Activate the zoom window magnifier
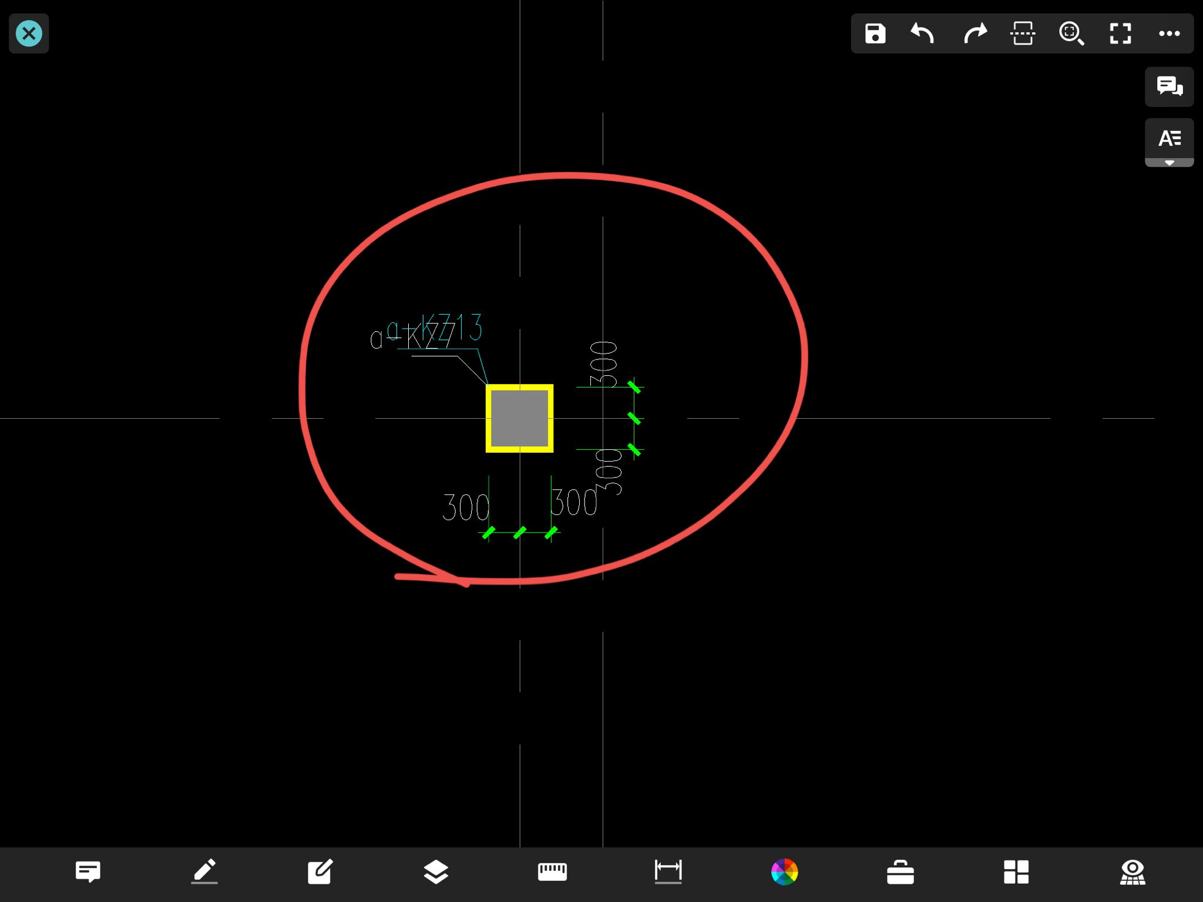This screenshot has height=902, width=1203. [1071, 33]
